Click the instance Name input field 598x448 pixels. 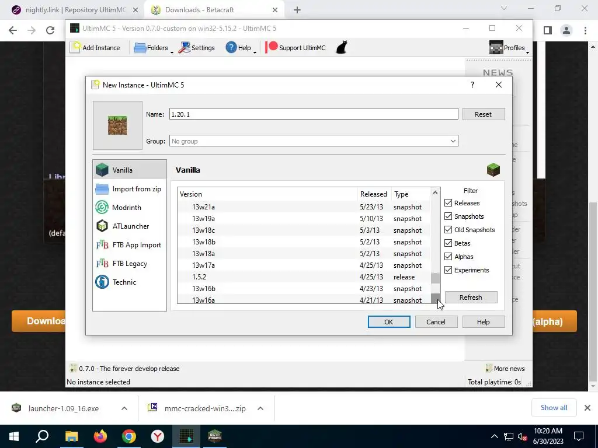[314, 114]
